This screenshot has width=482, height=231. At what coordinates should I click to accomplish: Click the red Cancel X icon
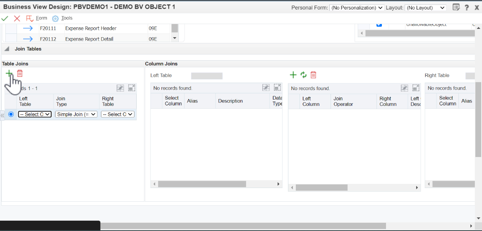(x=17, y=19)
